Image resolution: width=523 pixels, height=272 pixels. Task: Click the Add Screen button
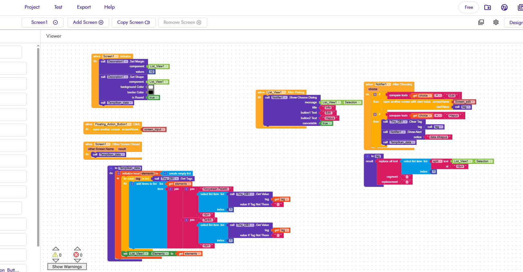click(x=88, y=22)
